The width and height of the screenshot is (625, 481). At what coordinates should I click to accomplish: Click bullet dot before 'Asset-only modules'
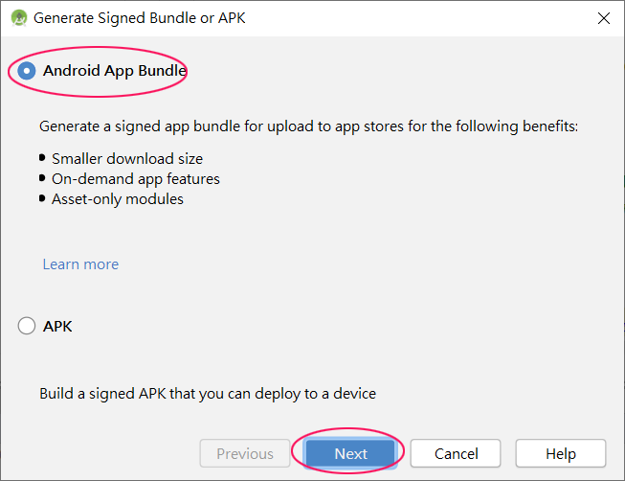[42, 198]
